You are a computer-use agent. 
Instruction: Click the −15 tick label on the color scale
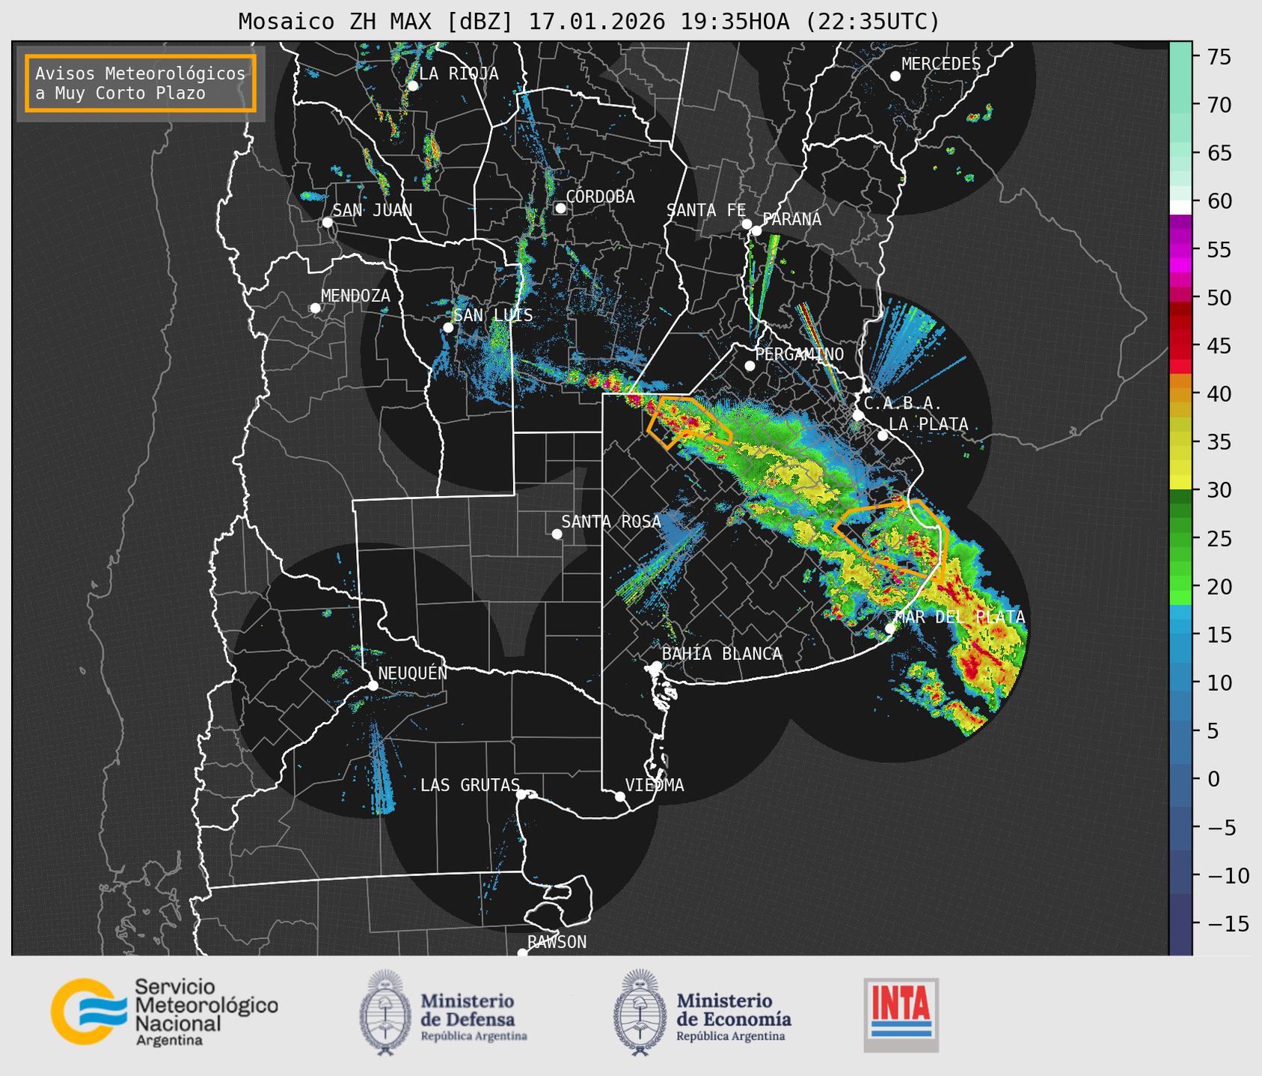[x=1228, y=925]
